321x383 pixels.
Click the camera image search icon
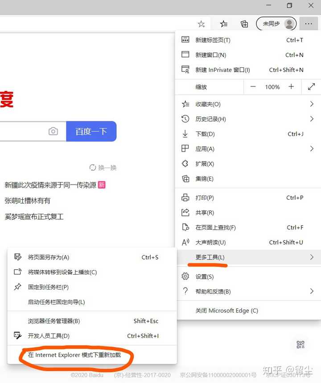coord(53,132)
